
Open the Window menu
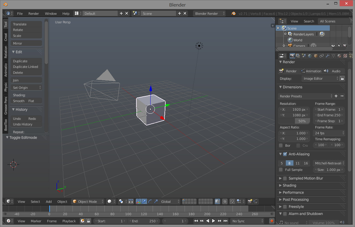pos(51,14)
